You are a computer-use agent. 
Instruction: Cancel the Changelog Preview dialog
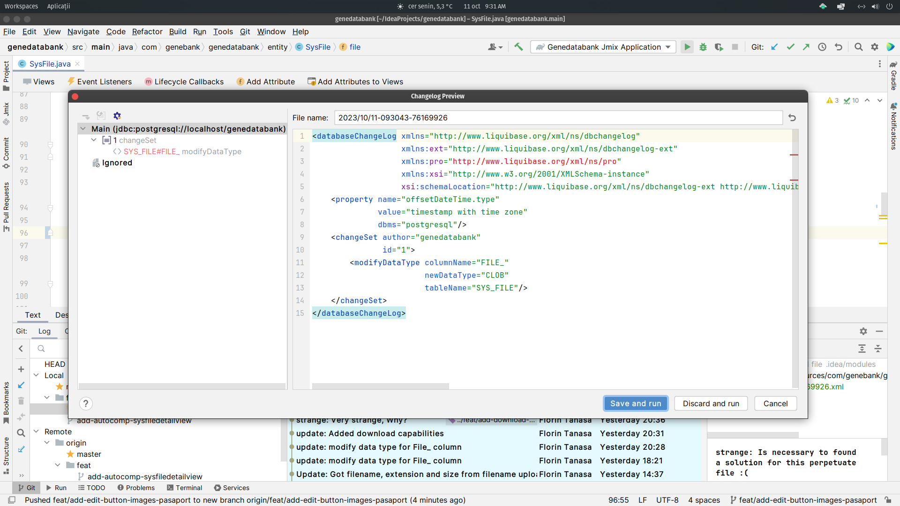click(x=775, y=403)
